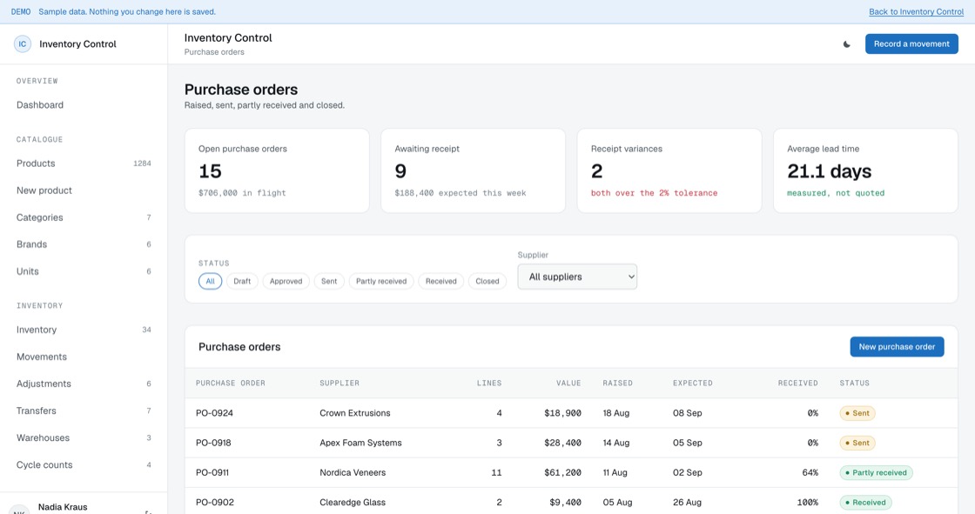Open Dashboard in the sidebar
This screenshot has width=975, height=514.
click(x=84, y=105)
